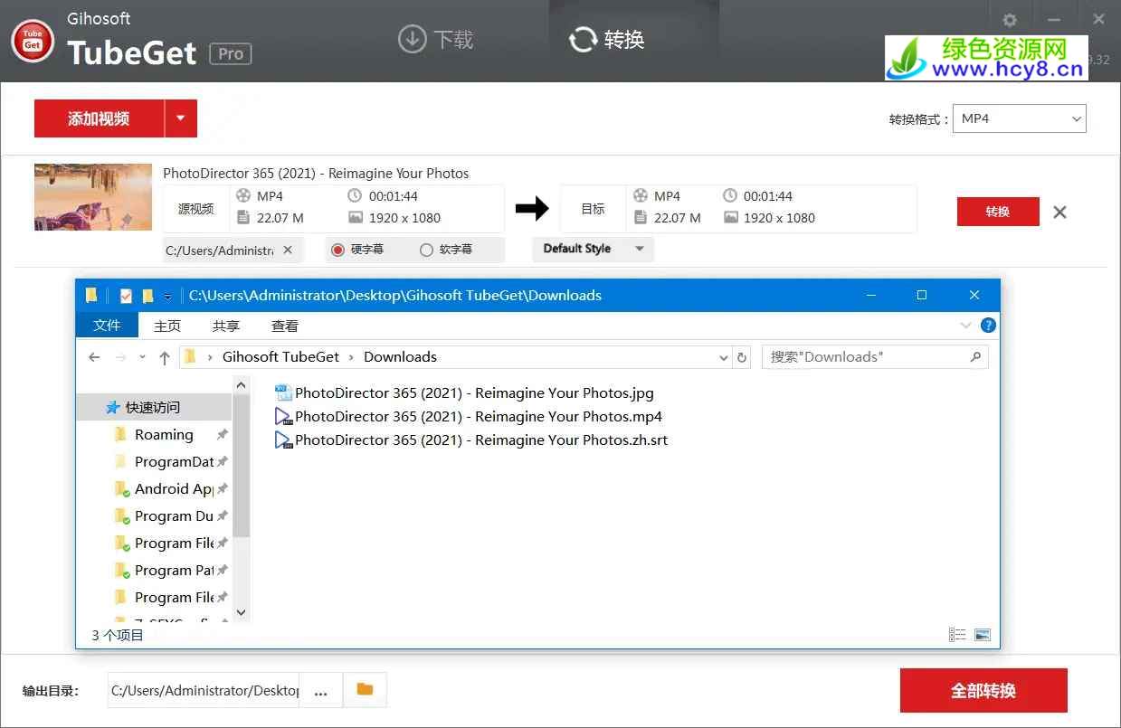Select the 硬字幕 radio button
Viewport: 1121px width, 728px height.
point(337,250)
